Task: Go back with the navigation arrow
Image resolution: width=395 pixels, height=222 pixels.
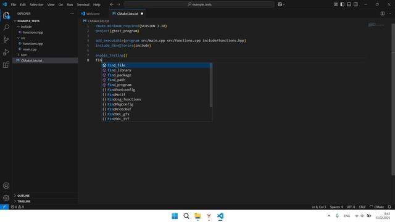Action: tap(112, 4)
